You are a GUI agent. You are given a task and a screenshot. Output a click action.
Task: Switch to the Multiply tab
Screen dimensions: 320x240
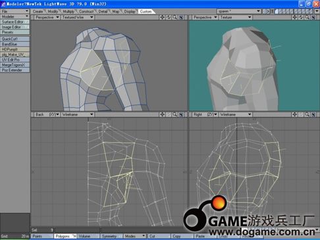click(68, 11)
